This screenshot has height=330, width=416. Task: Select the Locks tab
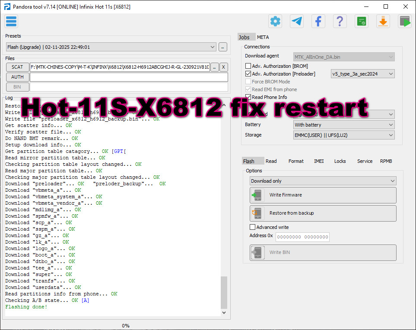pyautogui.click(x=340, y=161)
